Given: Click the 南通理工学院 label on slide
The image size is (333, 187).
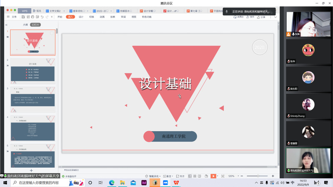Looking at the screenshot, I should pyautogui.click(x=174, y=136).
